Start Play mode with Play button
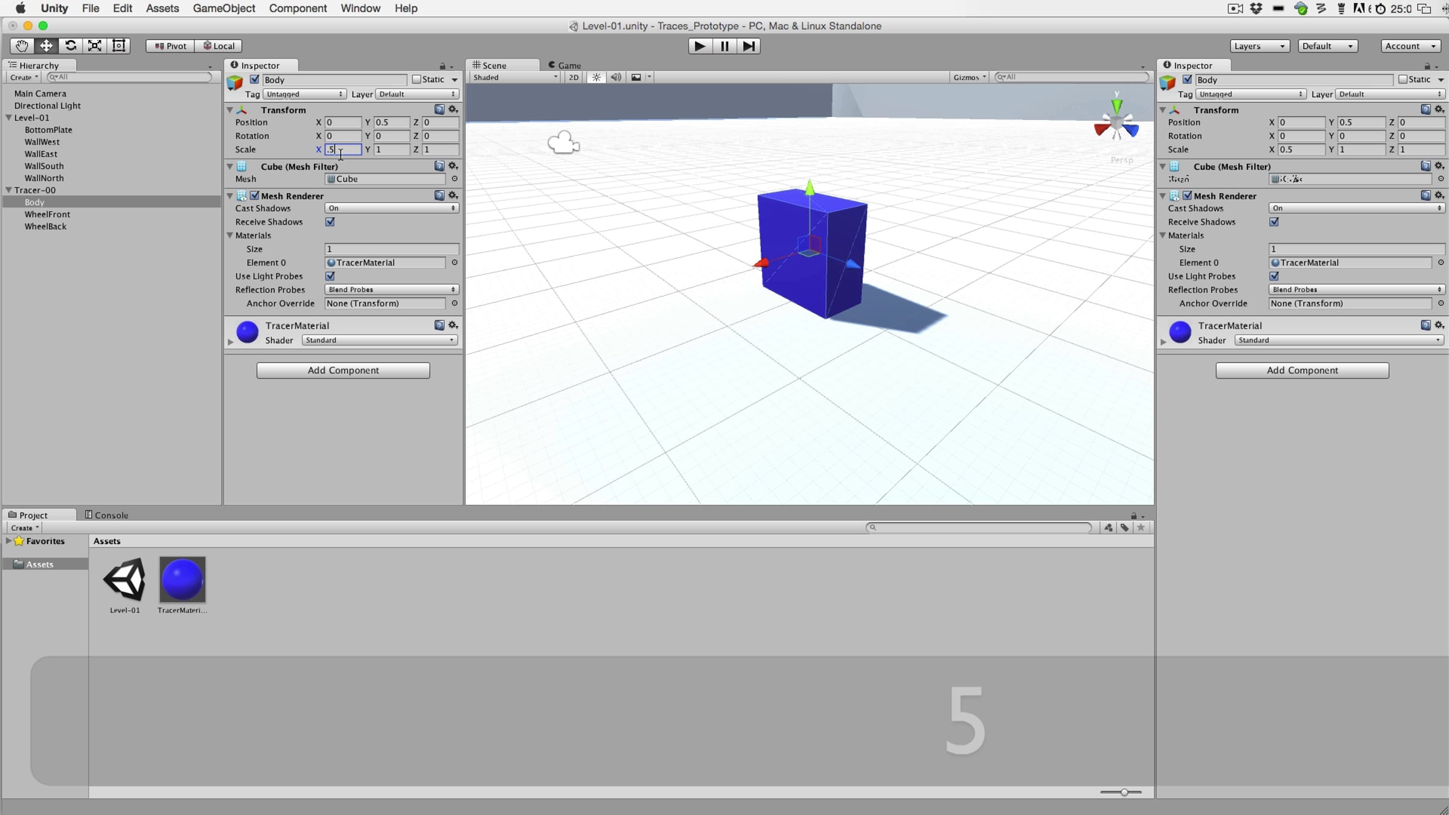Viewport: 1449px width, 815px height. tap(700, 46)
